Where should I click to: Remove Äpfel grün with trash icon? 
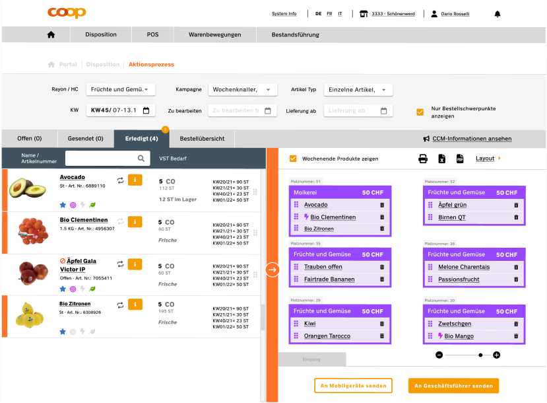pyautogui.click(x=516, y=205)
